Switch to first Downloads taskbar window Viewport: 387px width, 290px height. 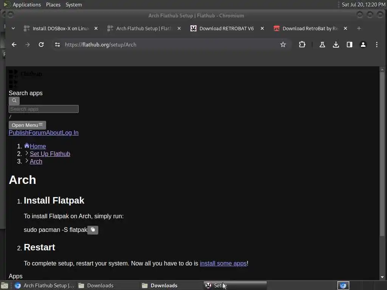click(x=108, y=285)
